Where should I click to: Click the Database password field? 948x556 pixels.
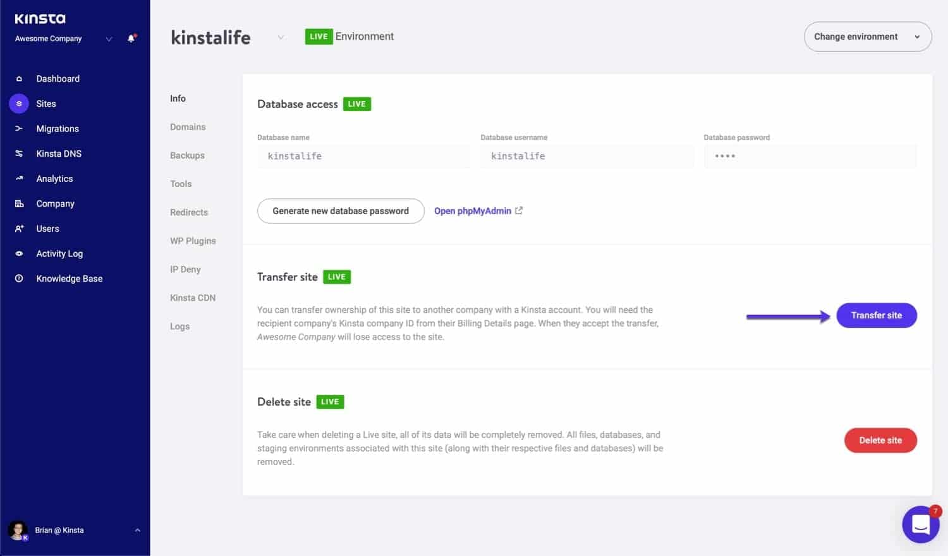pos(810,156)
